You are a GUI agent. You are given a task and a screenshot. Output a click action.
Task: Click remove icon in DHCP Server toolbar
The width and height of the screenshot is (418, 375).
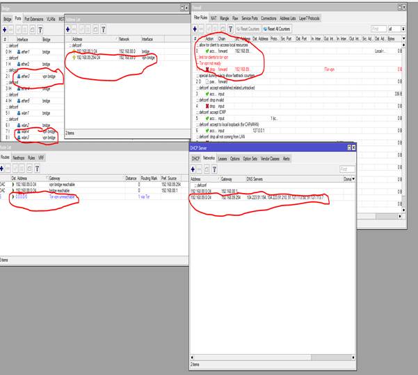click(200, 169)
